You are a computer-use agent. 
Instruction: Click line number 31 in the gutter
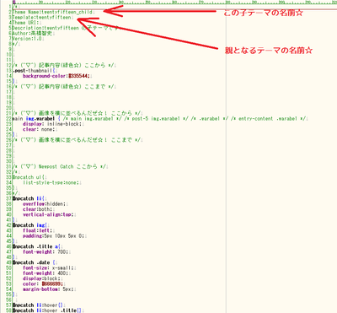pos(9,166)
